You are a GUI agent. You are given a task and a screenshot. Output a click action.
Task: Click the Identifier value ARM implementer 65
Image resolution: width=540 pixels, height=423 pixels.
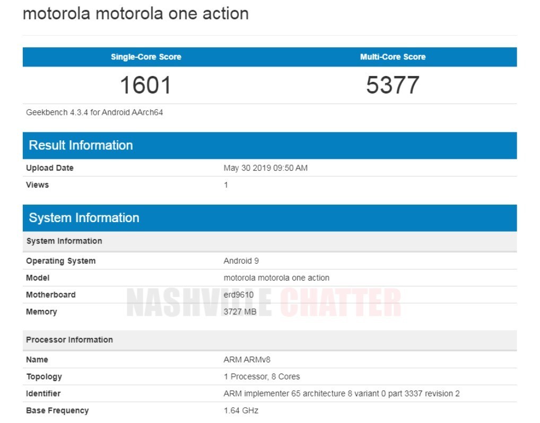click(342, 394)
